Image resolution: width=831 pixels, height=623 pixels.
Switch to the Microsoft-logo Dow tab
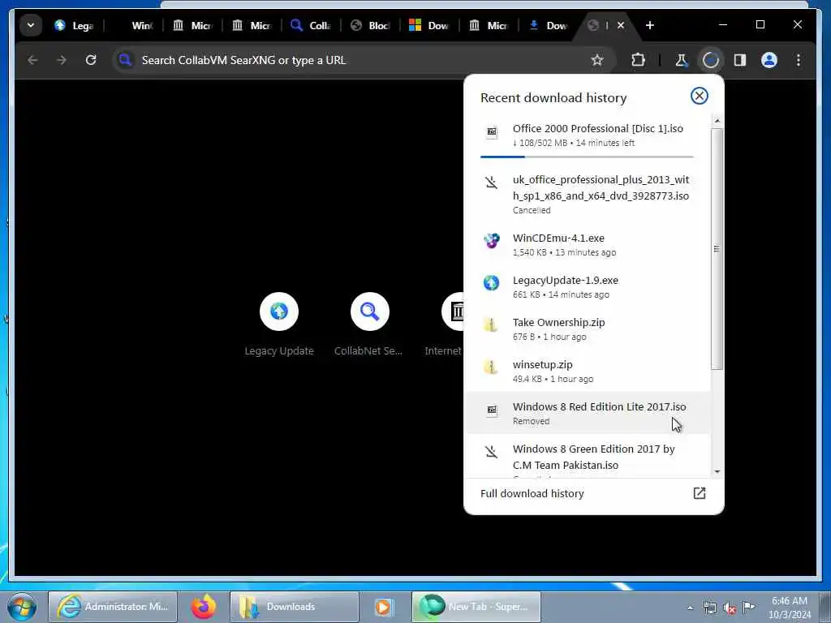[x=429, y=25]
